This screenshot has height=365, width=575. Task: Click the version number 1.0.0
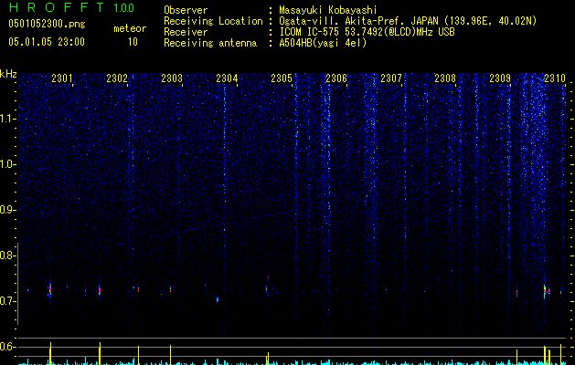124,8
